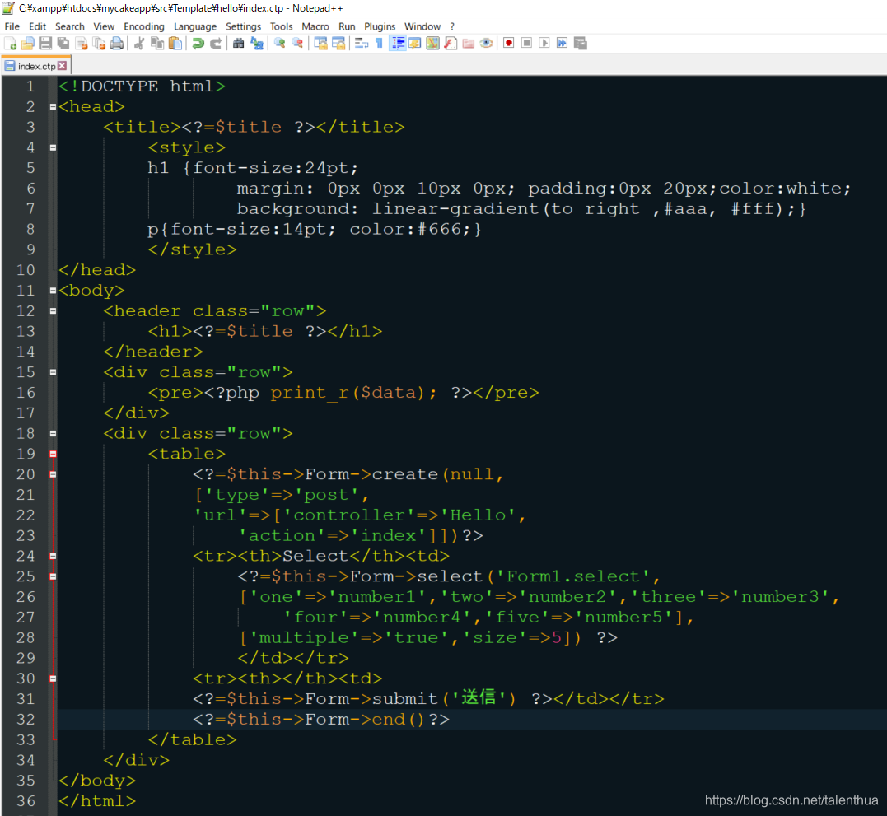Start macro recording with the red record icon
This screenshot has width=887, height=816.
click(x=508, y=43)
